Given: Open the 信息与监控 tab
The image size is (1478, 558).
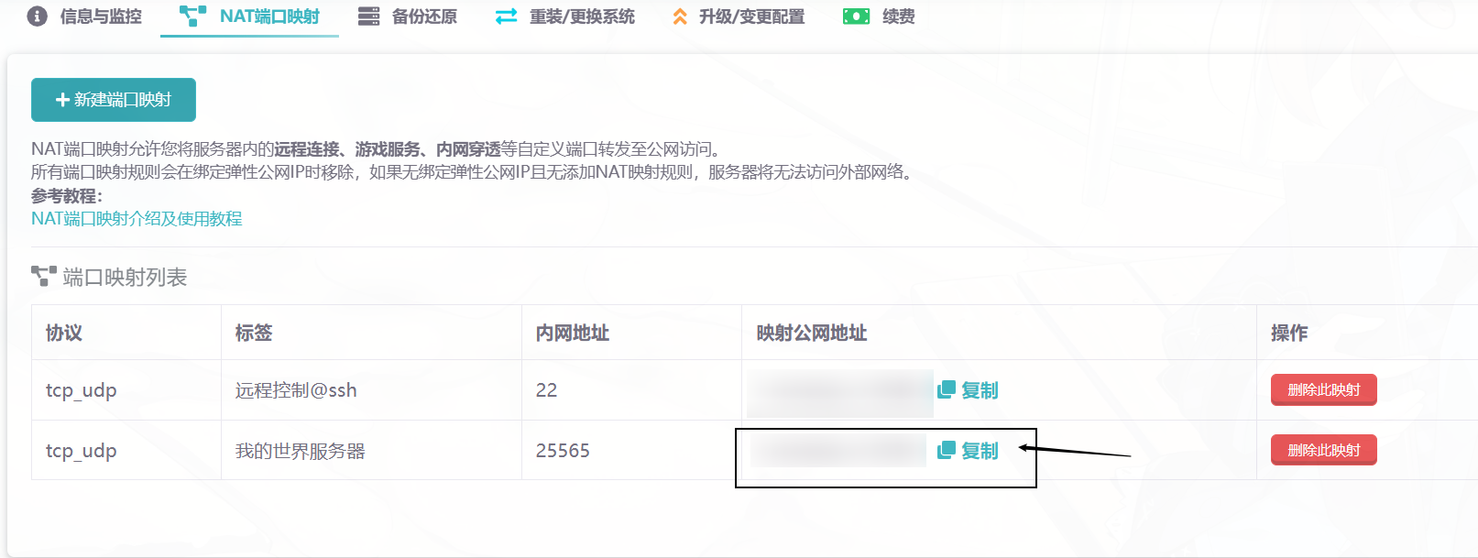Looking at the screenshot, I should coord(101,16).
